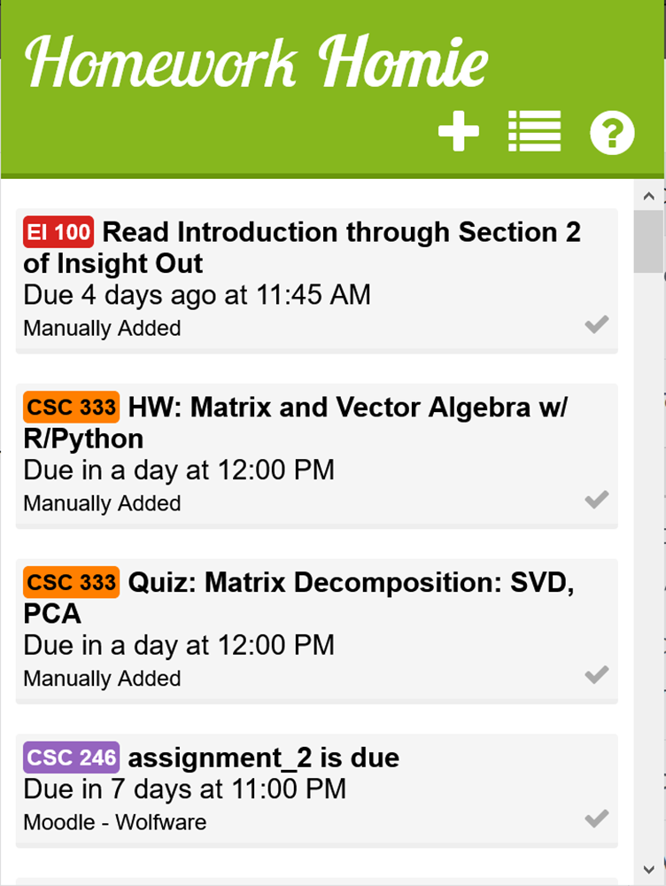Mark Quiz: Matrix Decomposition as complete

[597, 674]
